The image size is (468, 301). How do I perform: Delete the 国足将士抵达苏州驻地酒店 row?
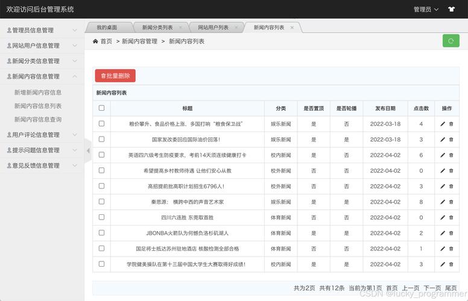point(451,249)
